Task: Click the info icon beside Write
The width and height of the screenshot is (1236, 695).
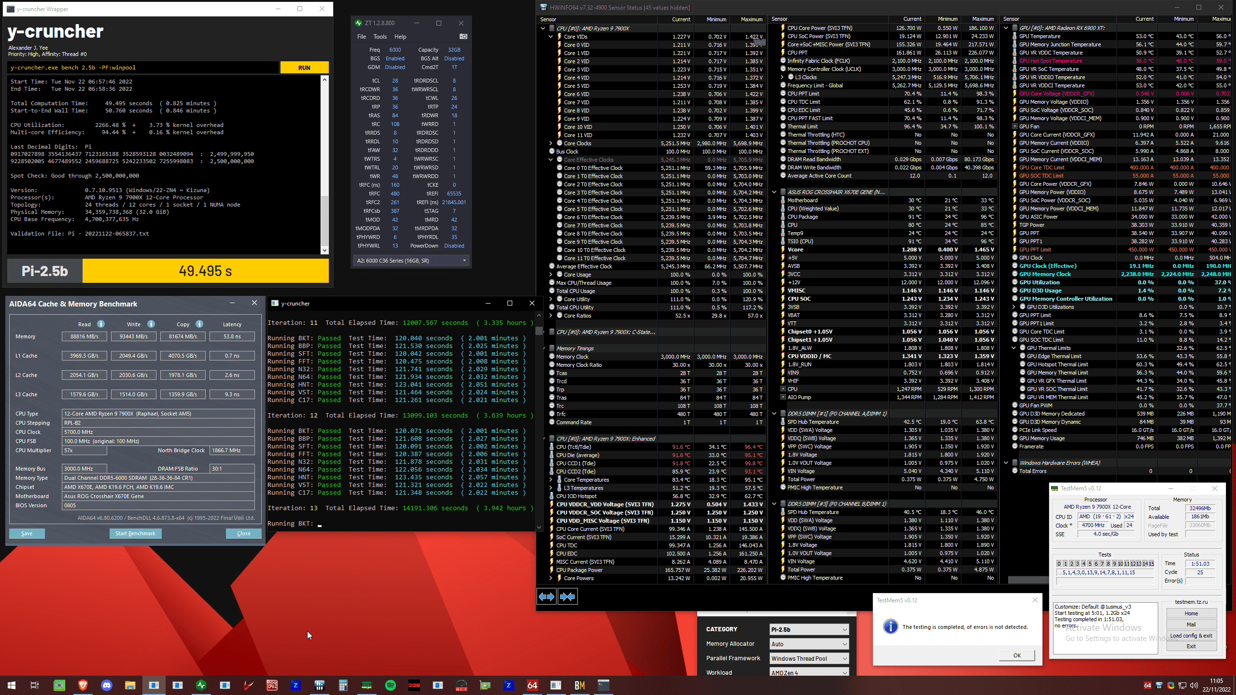Action: pos(151,324)
